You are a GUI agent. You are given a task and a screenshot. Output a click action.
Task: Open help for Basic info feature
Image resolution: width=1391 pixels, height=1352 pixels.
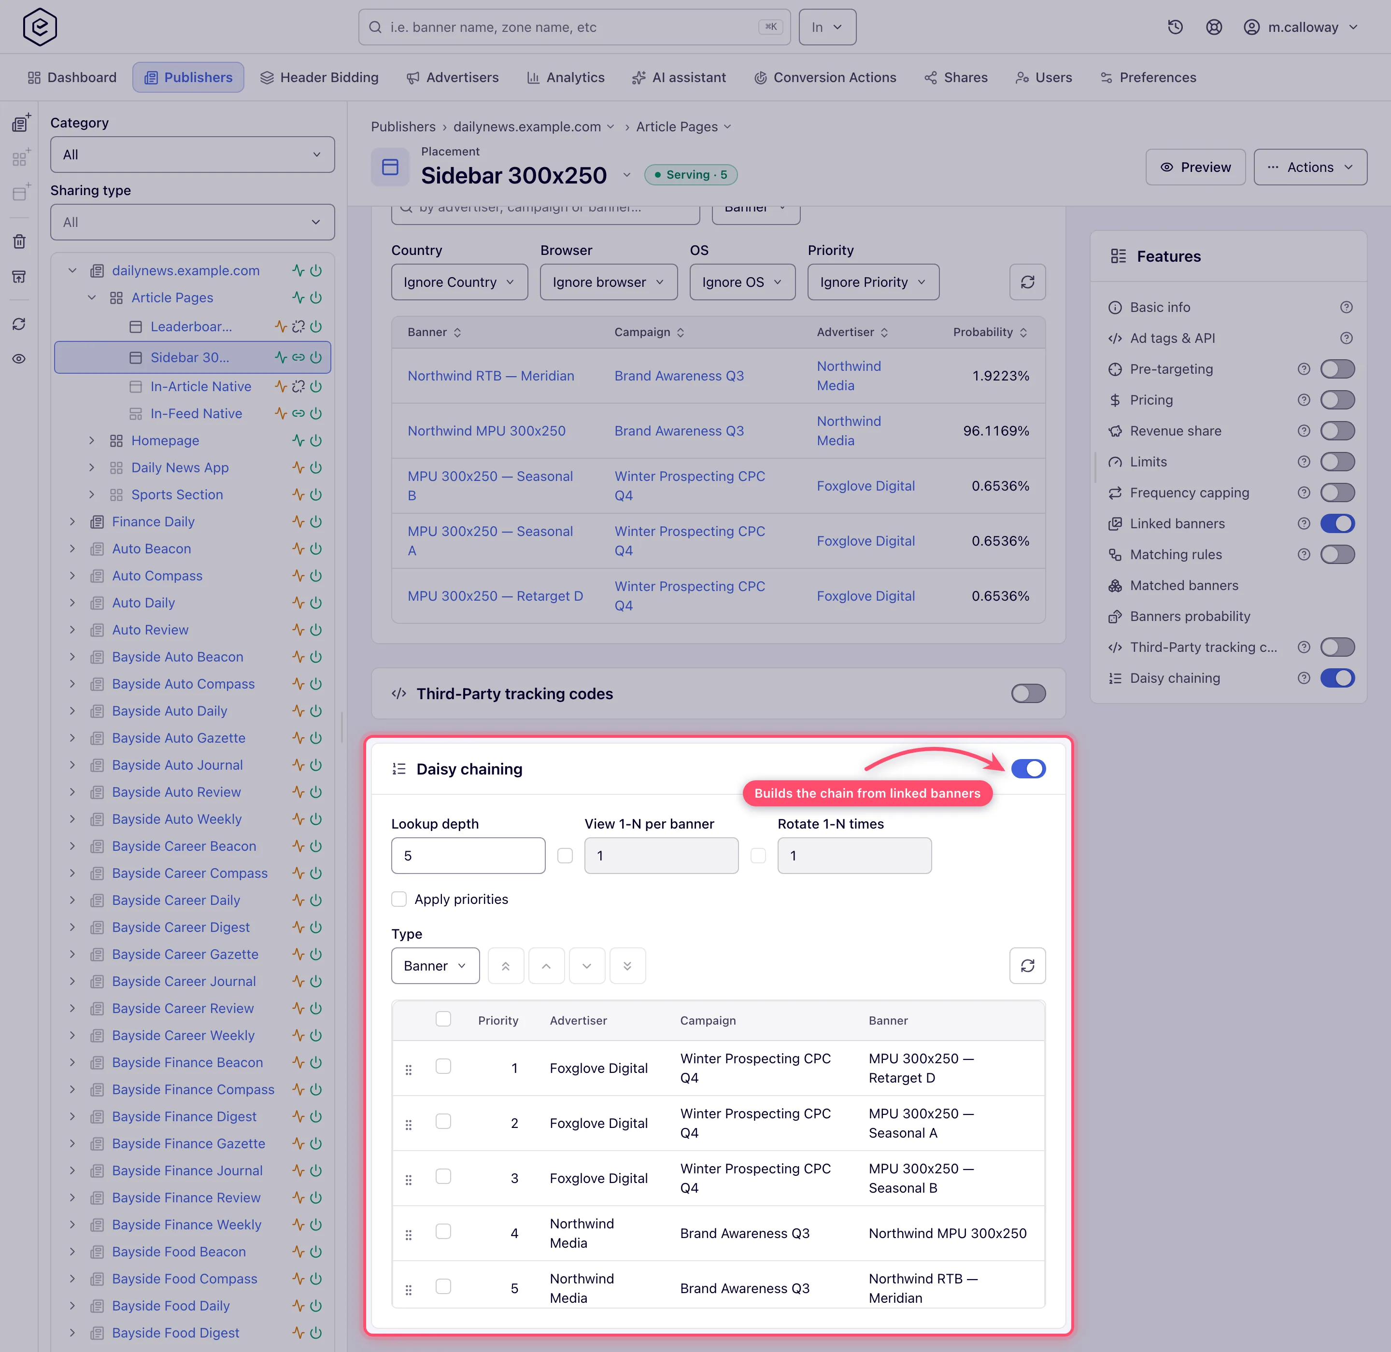1346,308
